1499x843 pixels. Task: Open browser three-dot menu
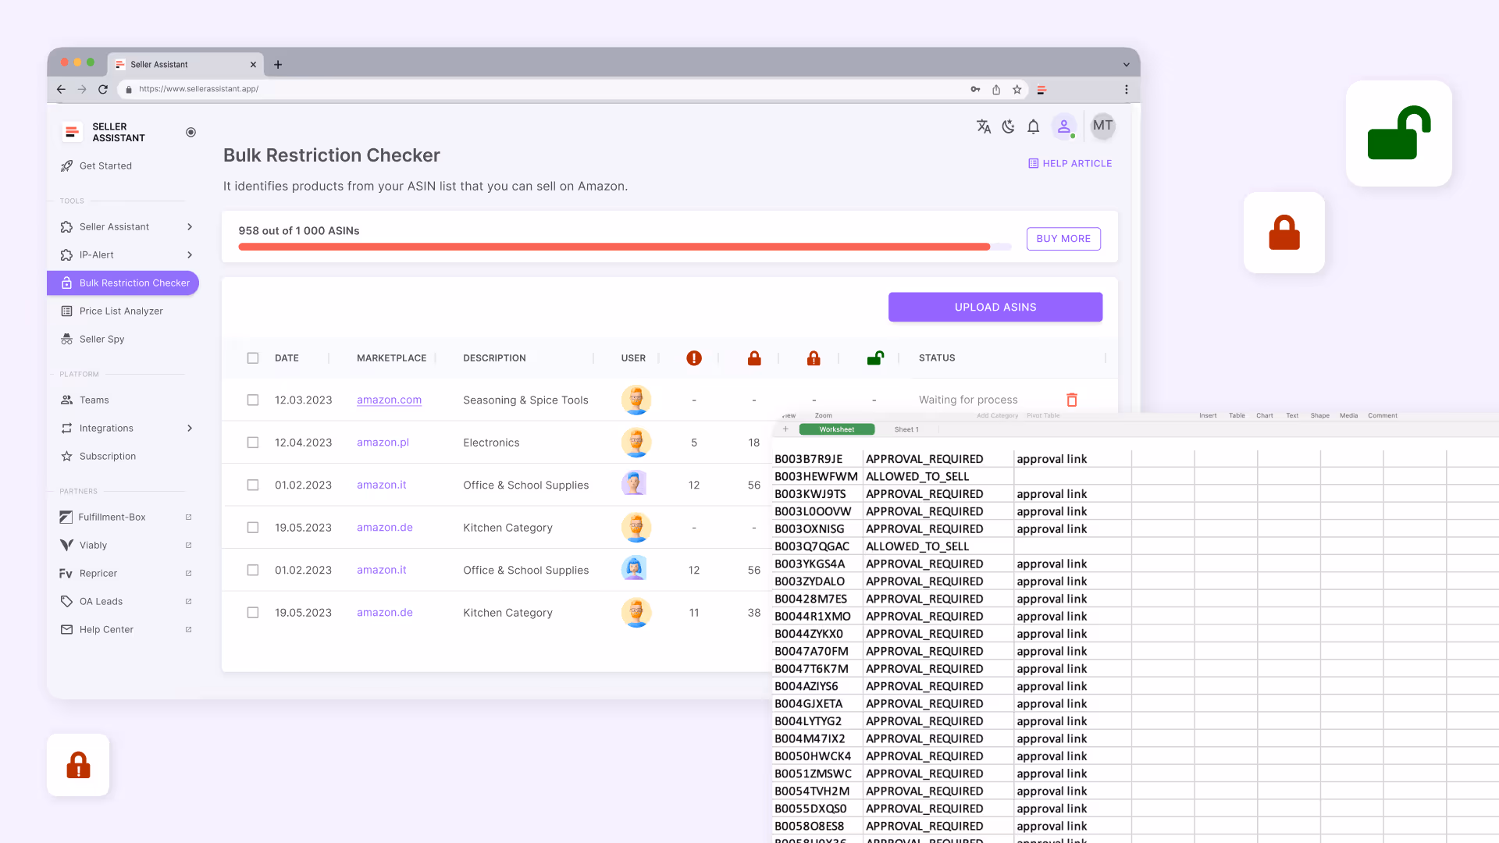pos(1126,90)
